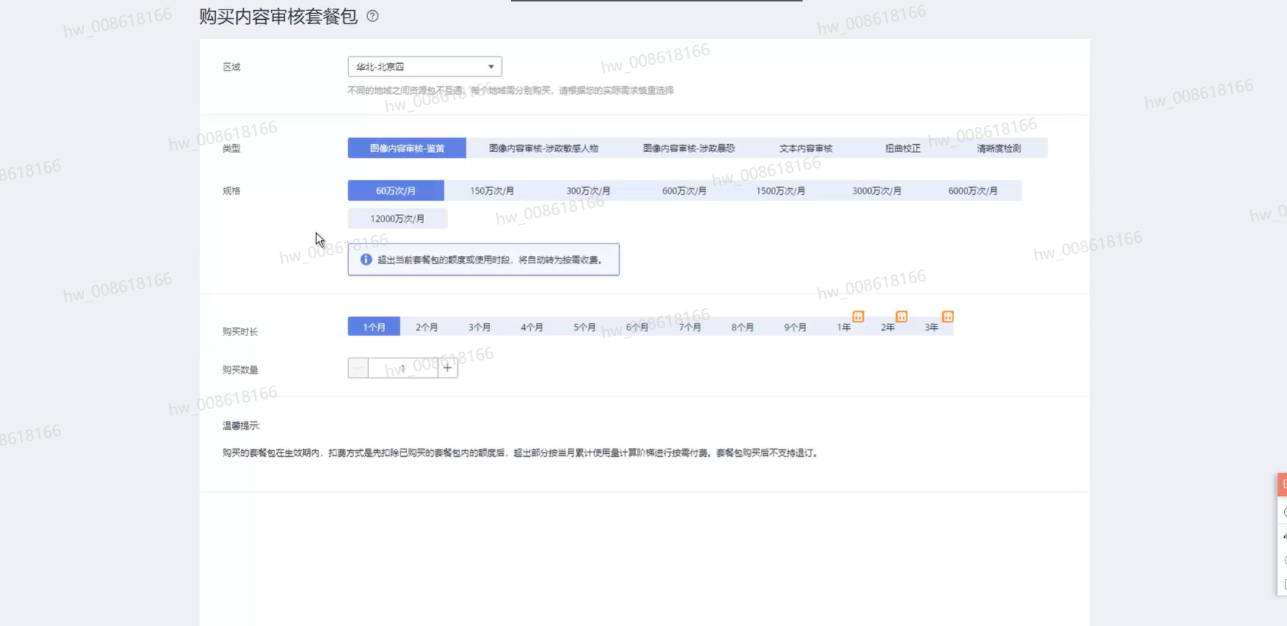Select type 扭曲校正
The width and height of the screenshot is (1287, 626).
point(903,148)
